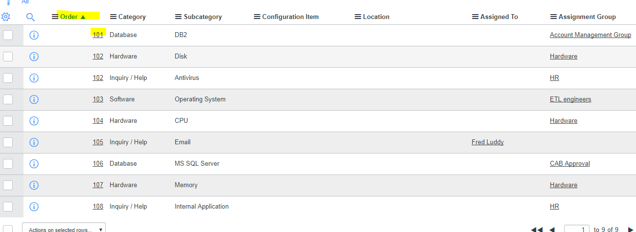Open the Account Management Group link
This screenshot has width=636, height=232.
[x=591, y=35]
